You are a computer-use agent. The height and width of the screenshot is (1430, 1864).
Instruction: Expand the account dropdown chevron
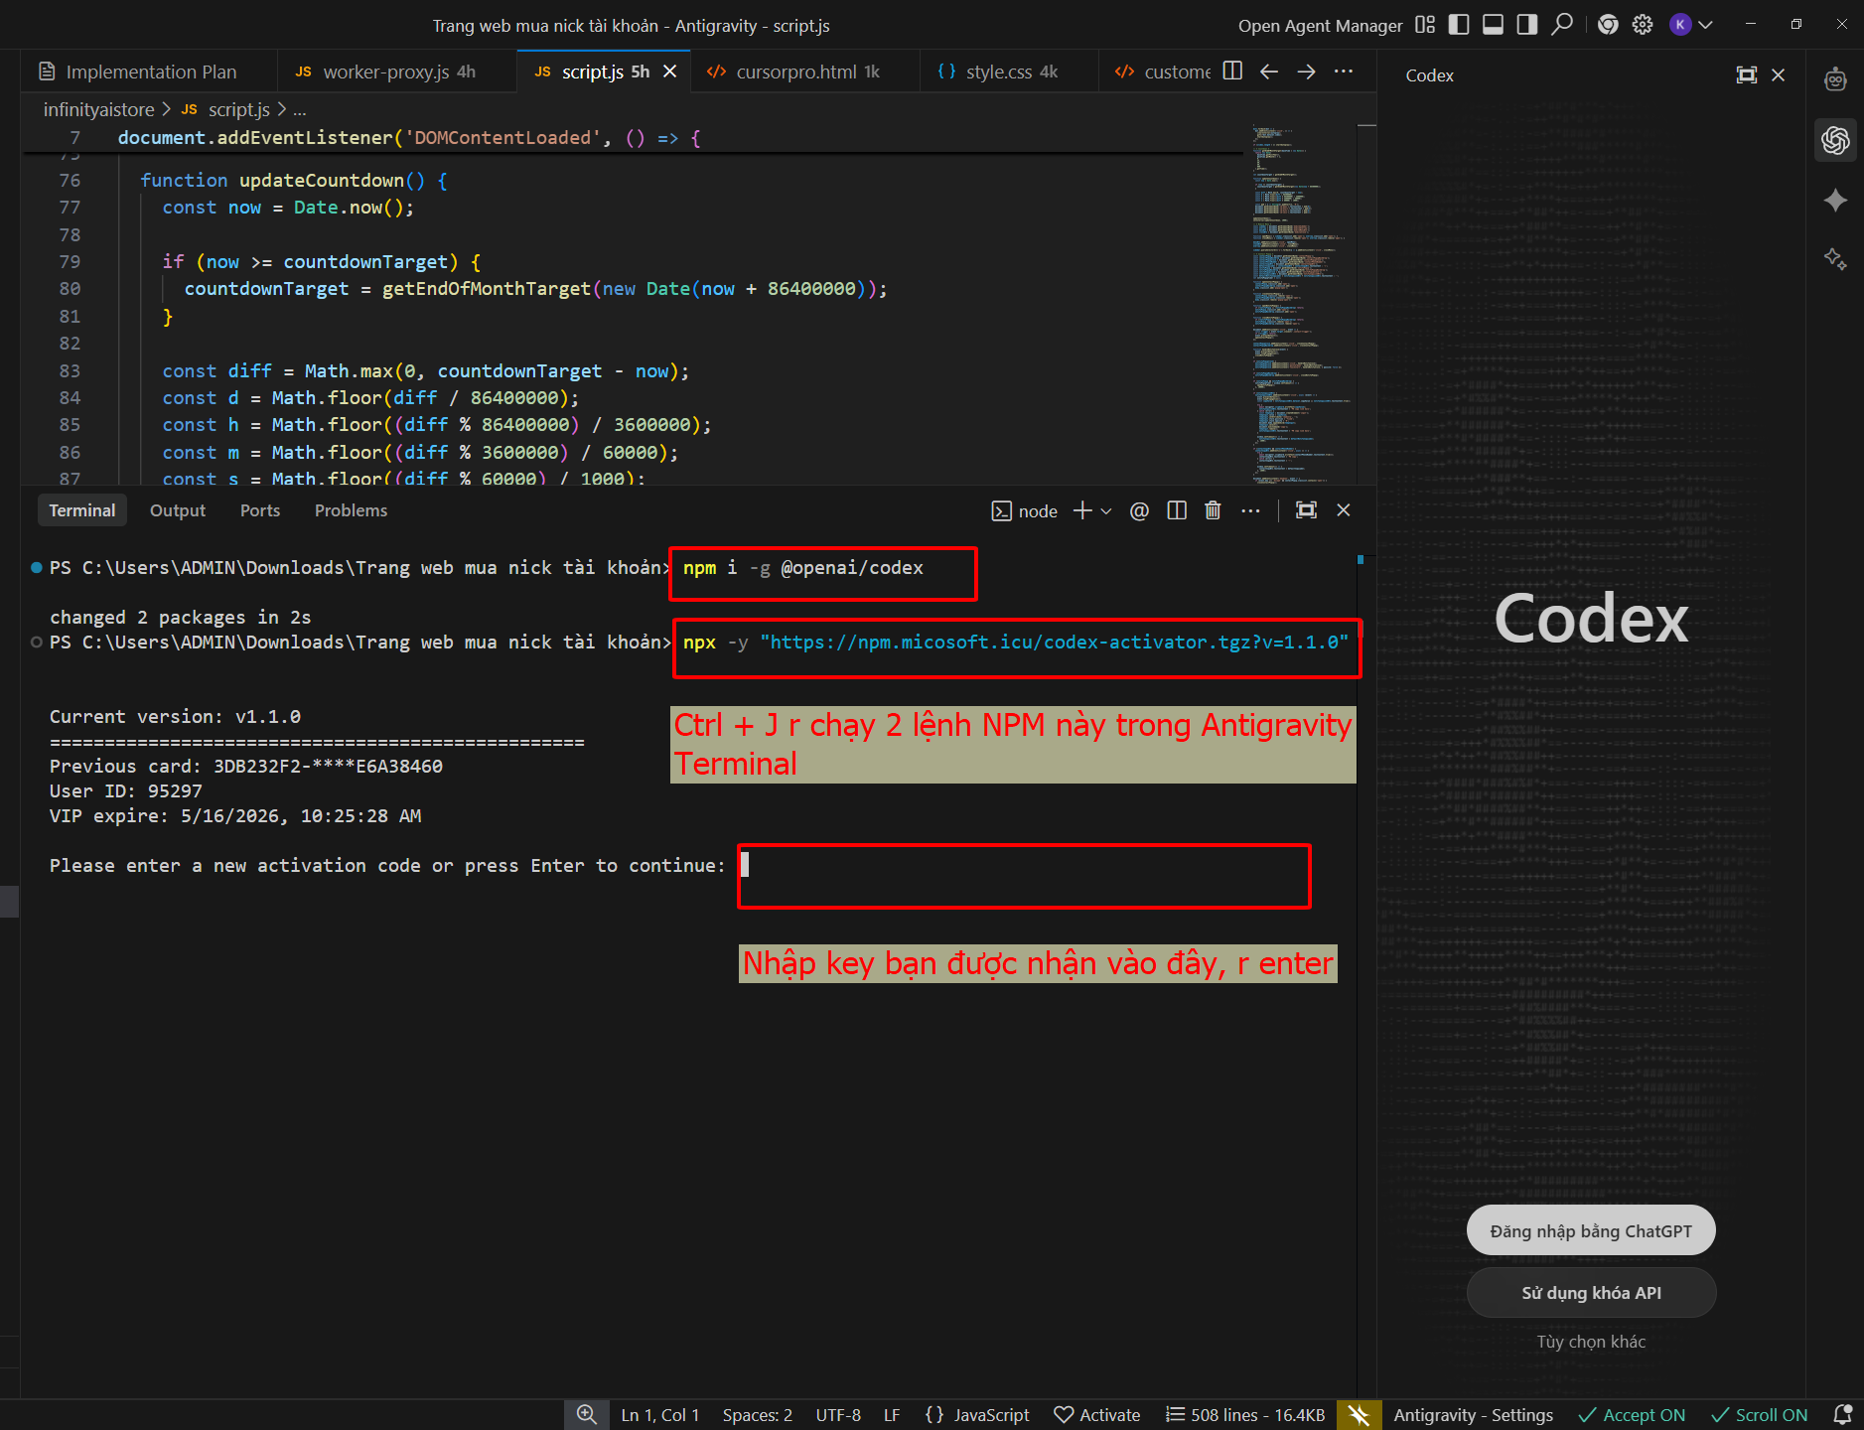click(1705, 25)
